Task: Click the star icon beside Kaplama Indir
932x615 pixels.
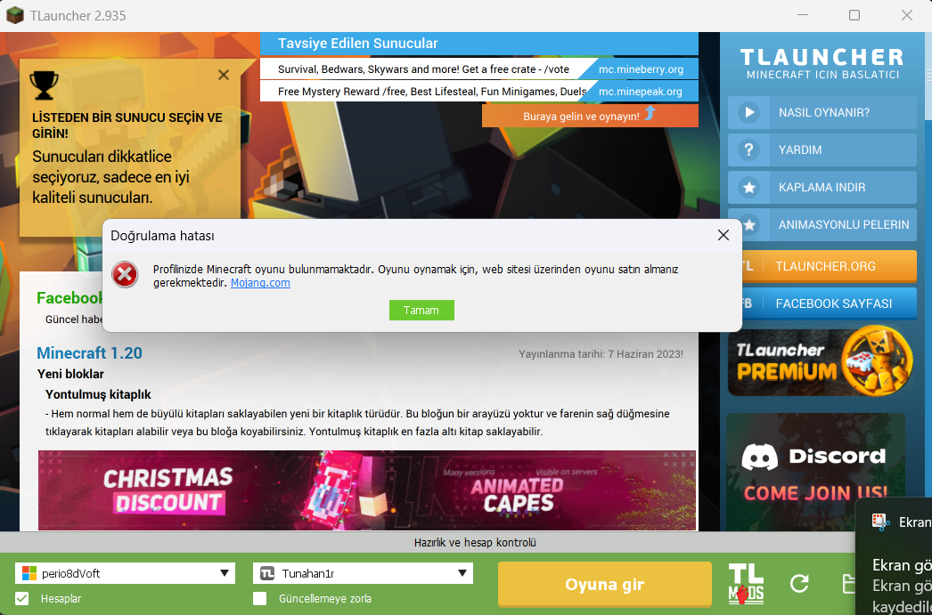Action: point(749,188)
